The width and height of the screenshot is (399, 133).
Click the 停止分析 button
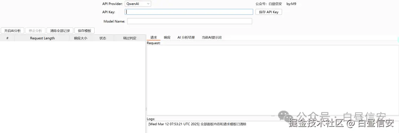(35, 31)
